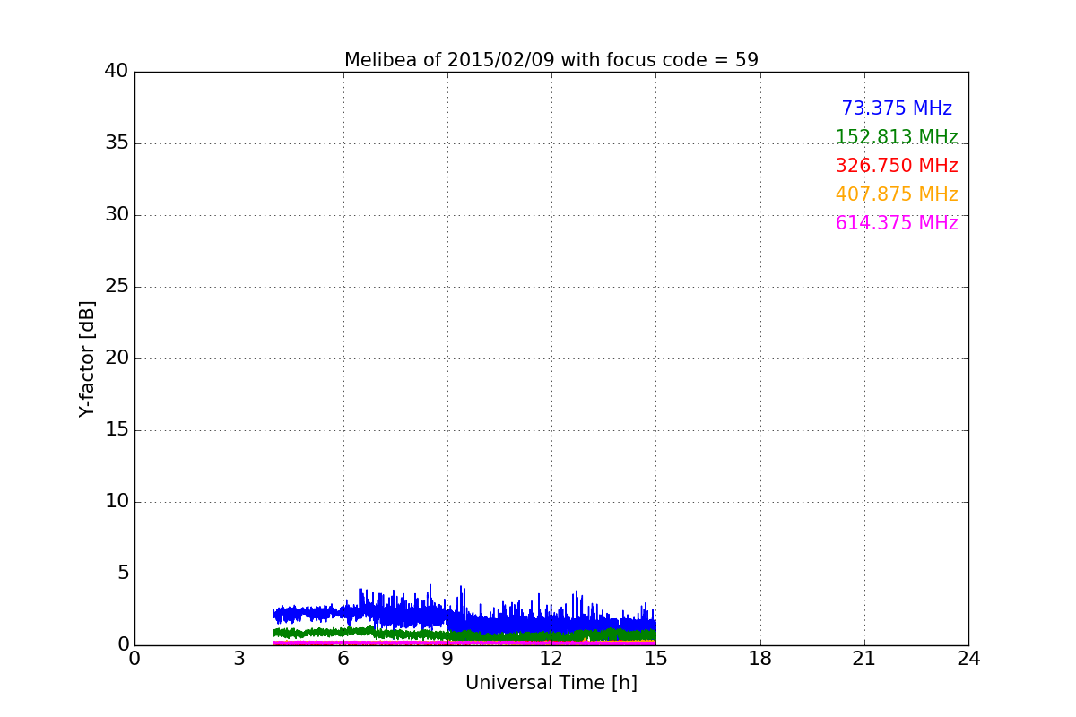The width and height of the screenshot is (1076, 717).
Task: Click the y-axis tick label 40
Action: 117,71
